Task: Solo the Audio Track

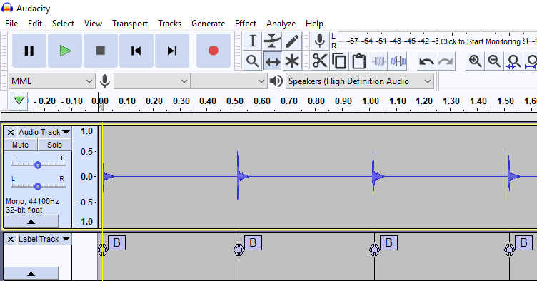Action: 54,145
